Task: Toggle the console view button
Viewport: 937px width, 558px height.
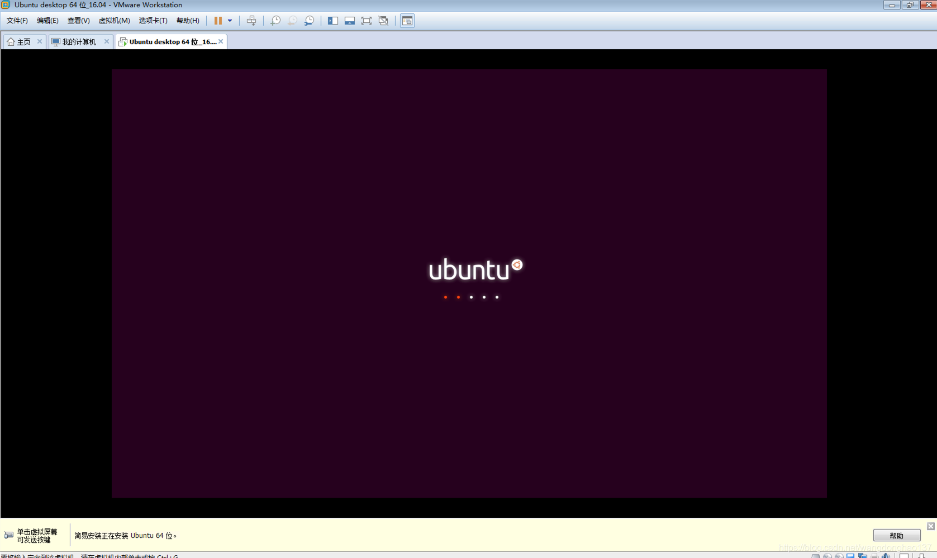Action: click(x=407, y=21)
